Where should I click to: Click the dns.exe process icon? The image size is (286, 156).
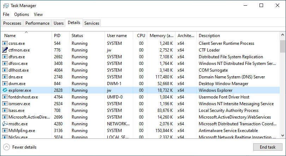point(5,77)
